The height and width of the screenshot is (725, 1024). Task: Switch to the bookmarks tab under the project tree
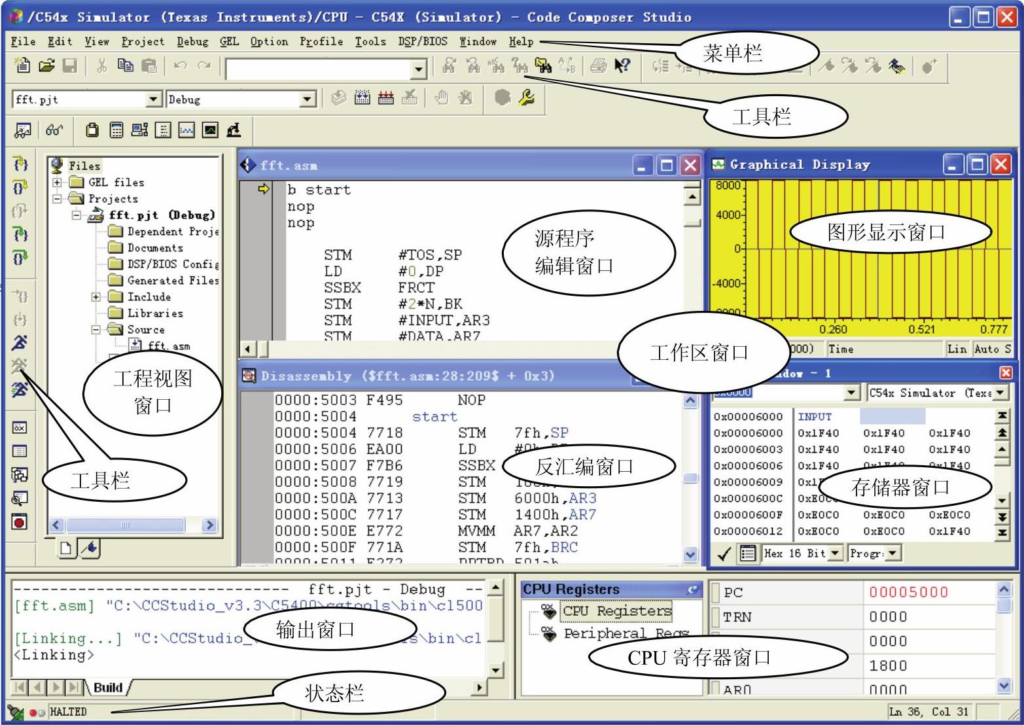click(90, 548)
